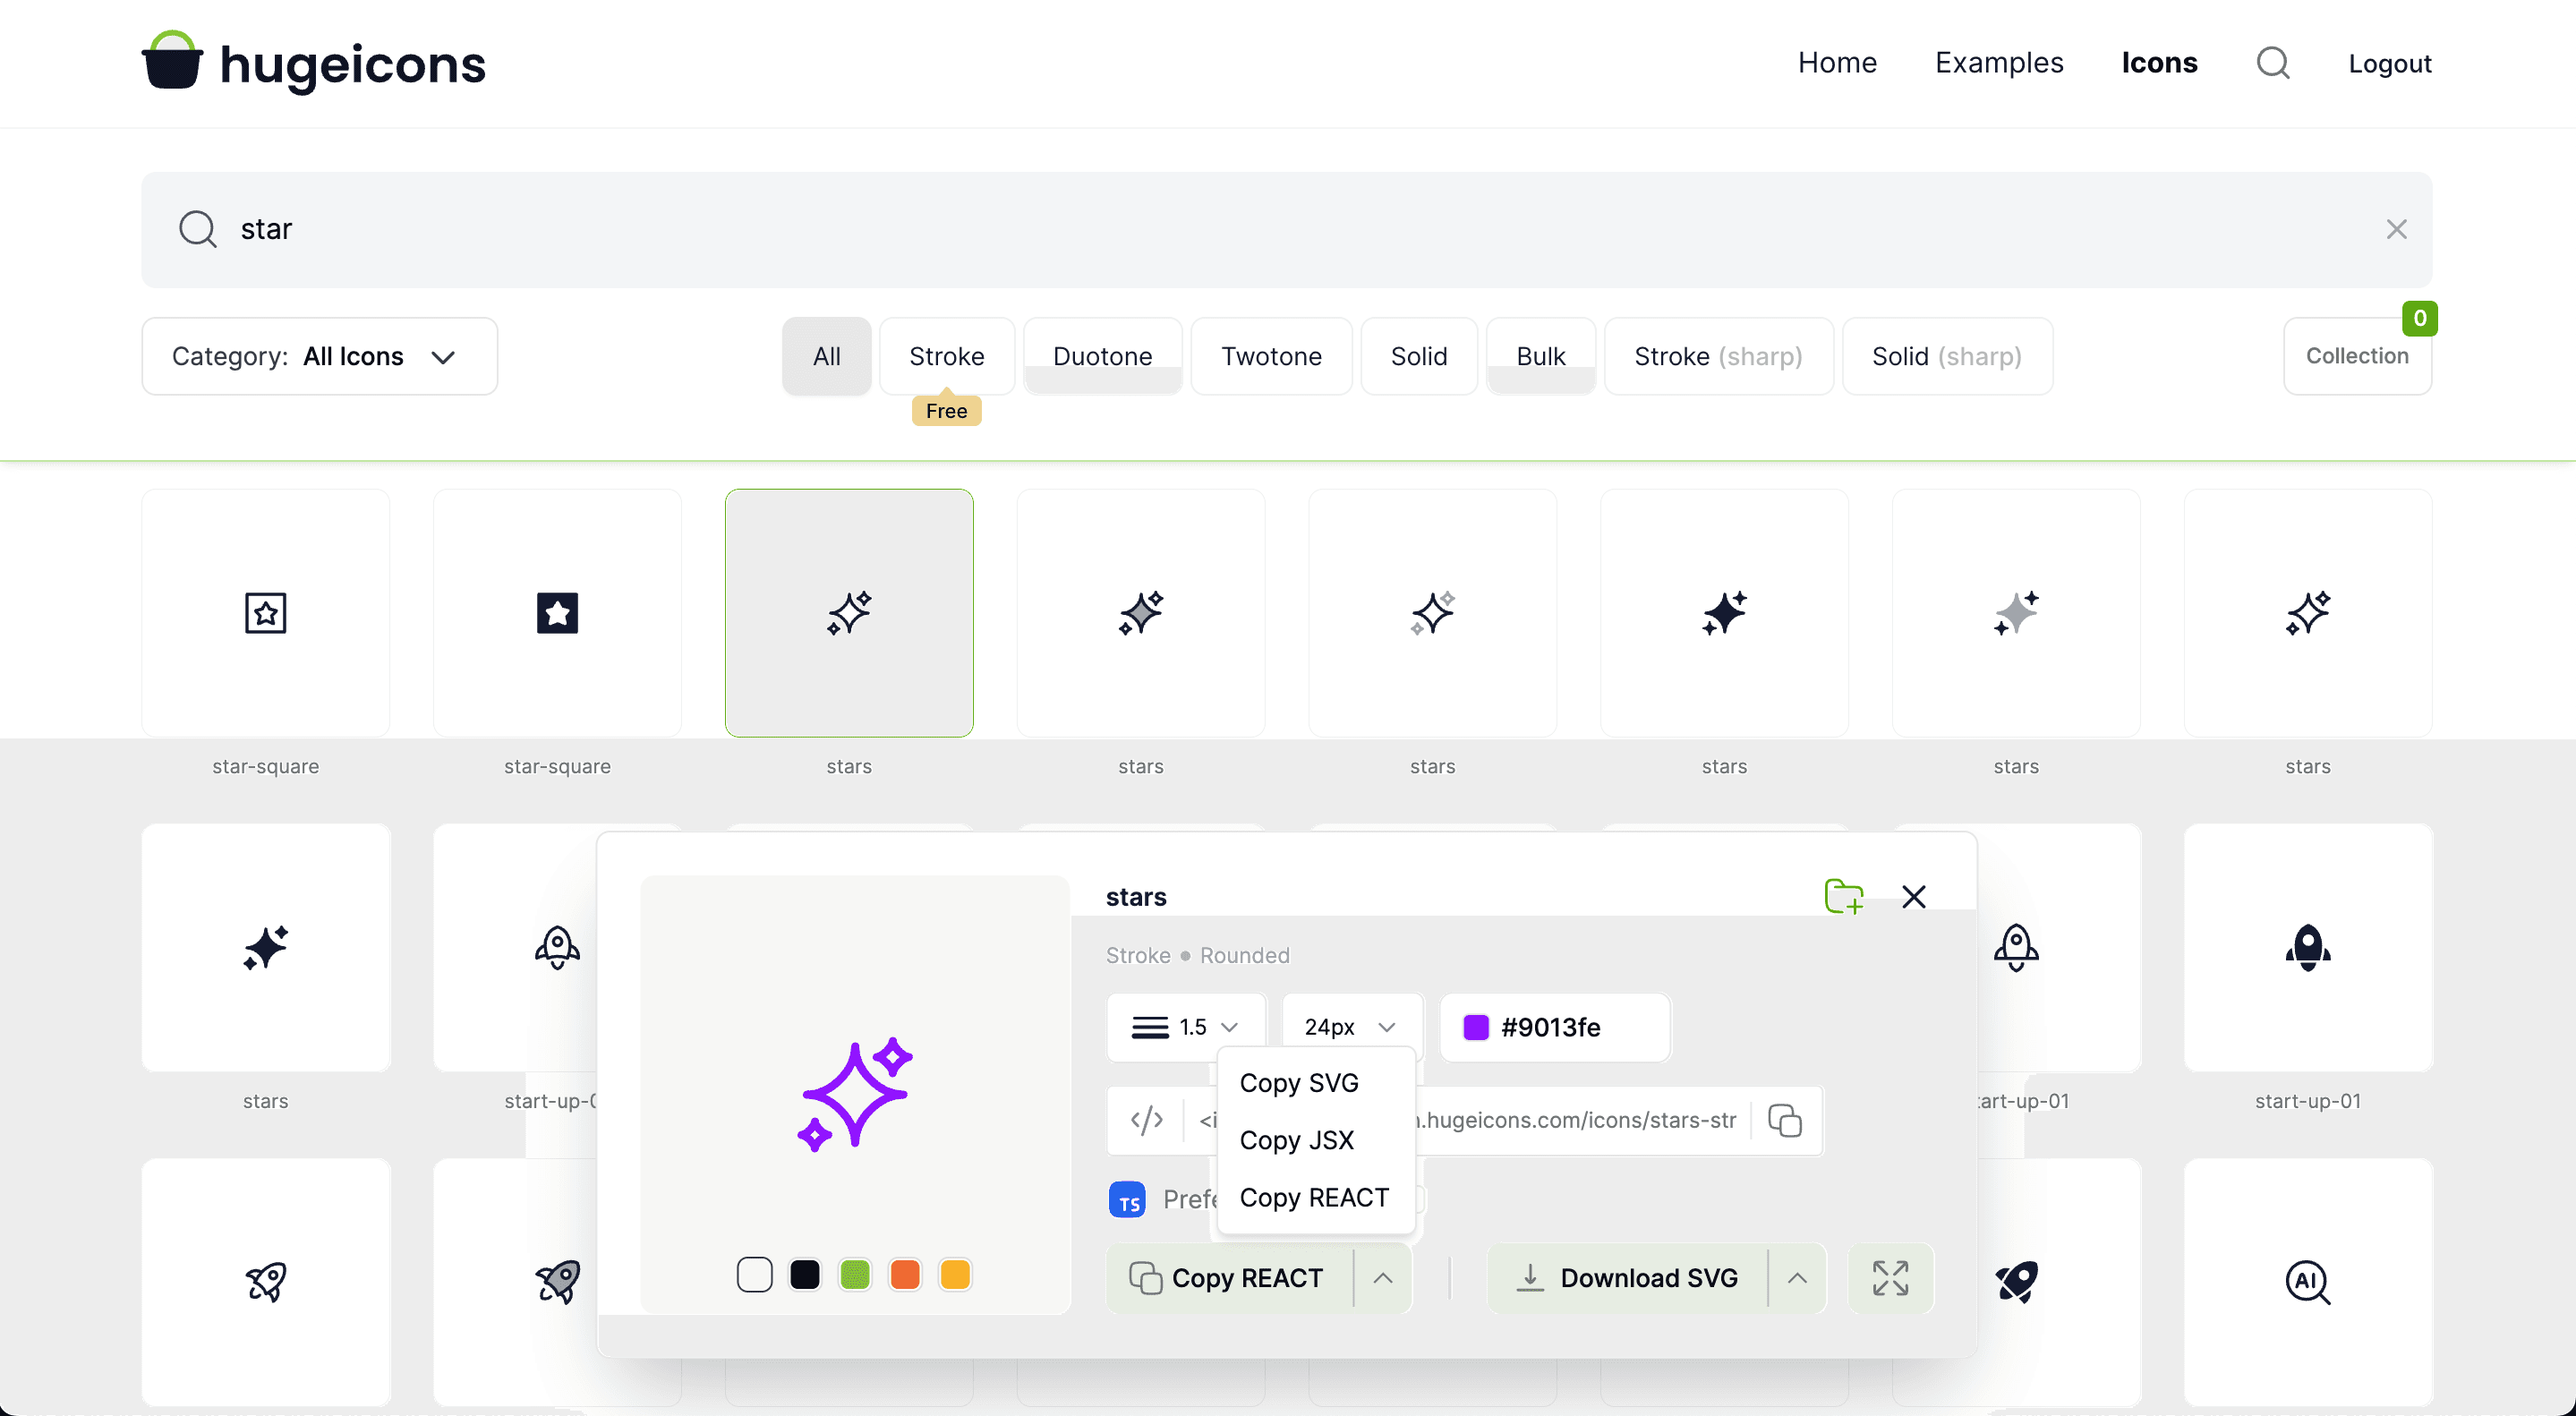Copy the hugeicons.com icon URL snippet

click(x=1785, y=1120)
